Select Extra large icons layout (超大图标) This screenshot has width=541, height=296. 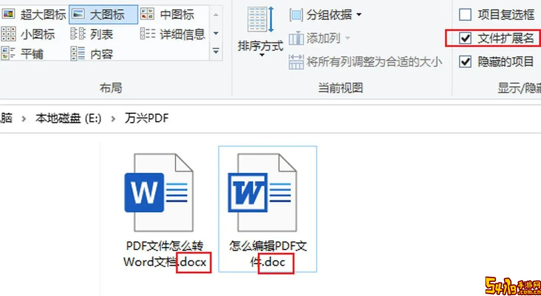pyautogui.click(x=34, y=14)
